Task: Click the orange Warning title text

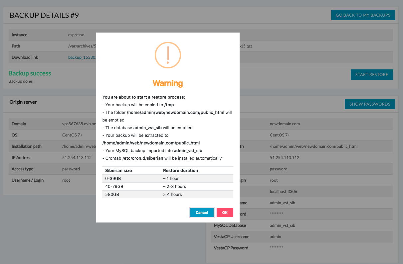Action: [x=168, y=83]
